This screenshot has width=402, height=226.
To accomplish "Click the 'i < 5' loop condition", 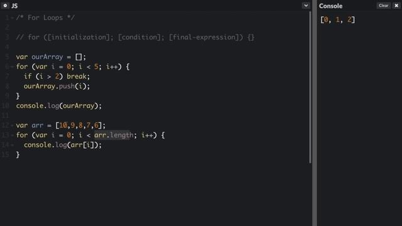I will pos(88,67).
